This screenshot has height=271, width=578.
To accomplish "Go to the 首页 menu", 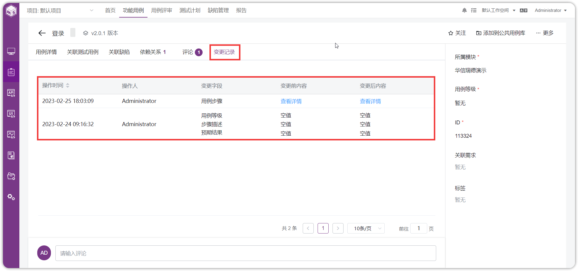I will (110, 10).
